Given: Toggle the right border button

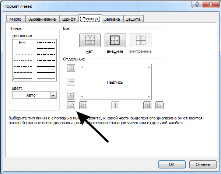Looking at the screenshot, I should click(147, 105).
